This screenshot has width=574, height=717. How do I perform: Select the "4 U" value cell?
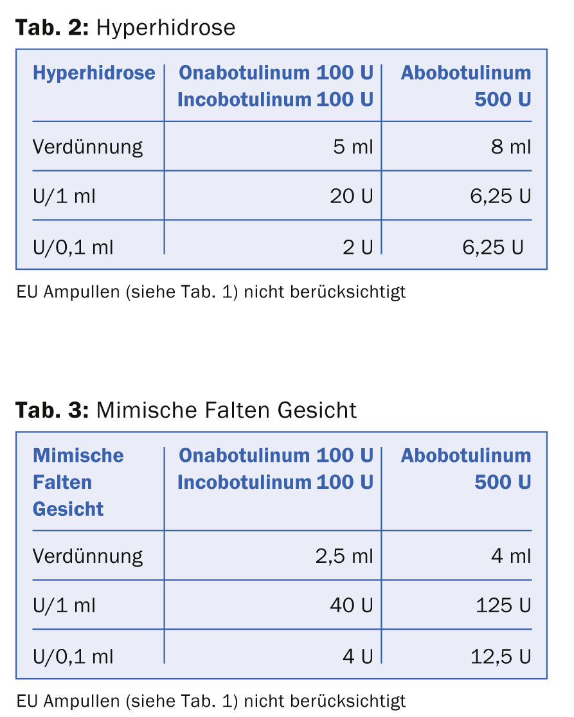358,655
